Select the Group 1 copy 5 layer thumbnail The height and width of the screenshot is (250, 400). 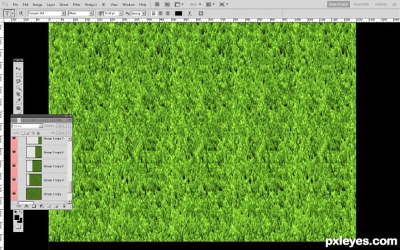pyautogui.click(x=34, y=166)
